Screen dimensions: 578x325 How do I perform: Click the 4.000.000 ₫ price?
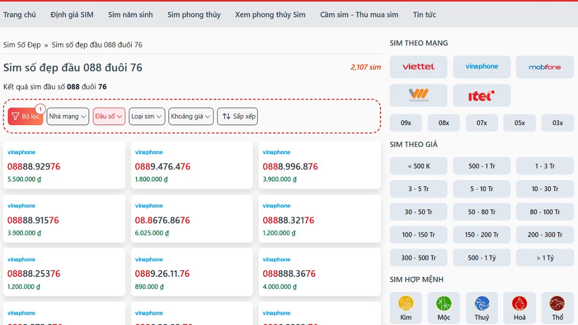279,286
